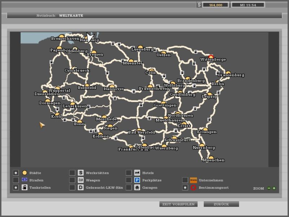This screenshot has height=217, width=289.
Task: Click the Garagen house icon
Action: click(x=137, y=188)
